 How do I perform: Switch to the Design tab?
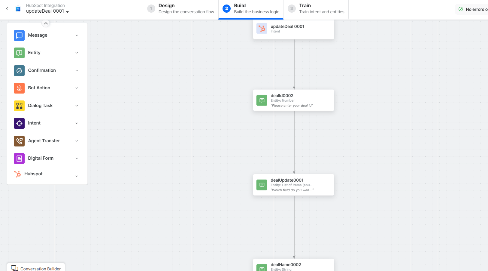click(180, 9)
